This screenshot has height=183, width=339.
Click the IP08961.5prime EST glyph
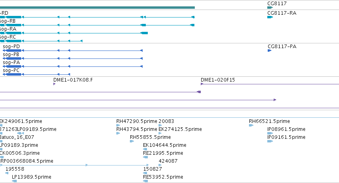coord(270,133)
